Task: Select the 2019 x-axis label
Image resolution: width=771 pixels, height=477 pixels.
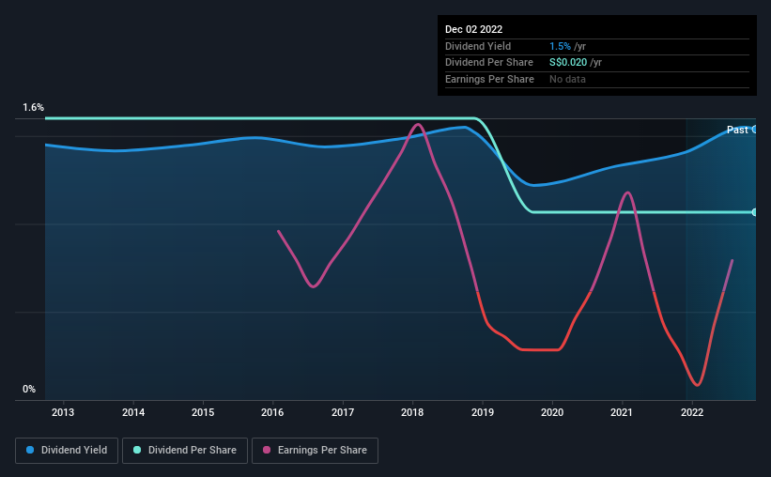Action: (x=483, y=412)
